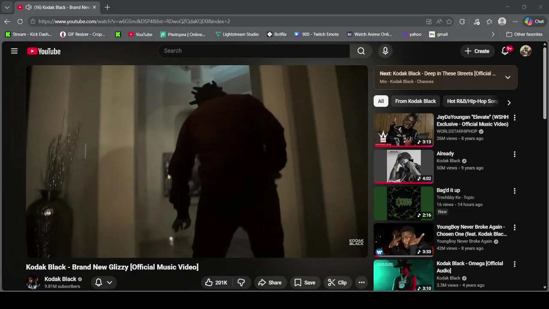The image size is (549, 309).
Task: Open the gmail bookmark
Action: (438, 34)
